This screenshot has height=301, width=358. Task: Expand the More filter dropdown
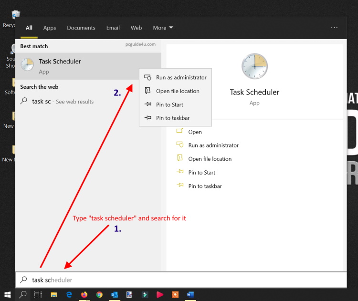163,28
